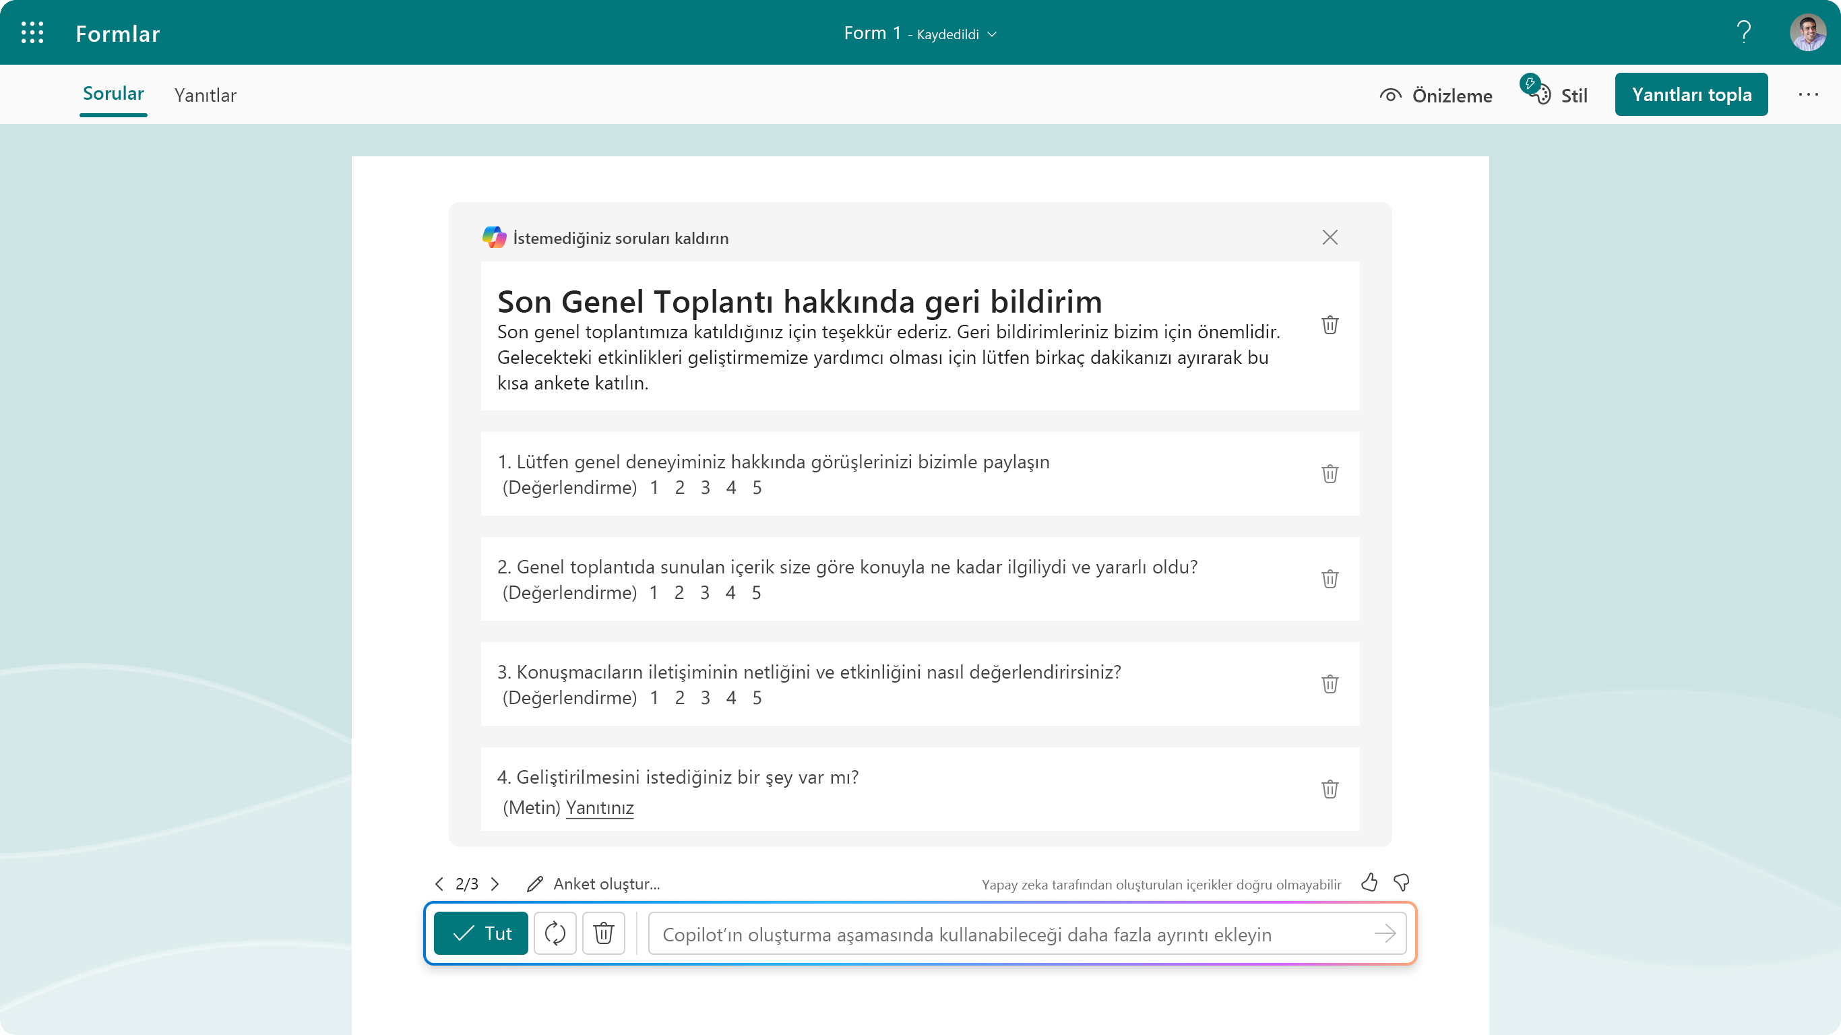This screenshot has width=1841, height=1035.
Task: Open the help question mark
Action: 1744,33
